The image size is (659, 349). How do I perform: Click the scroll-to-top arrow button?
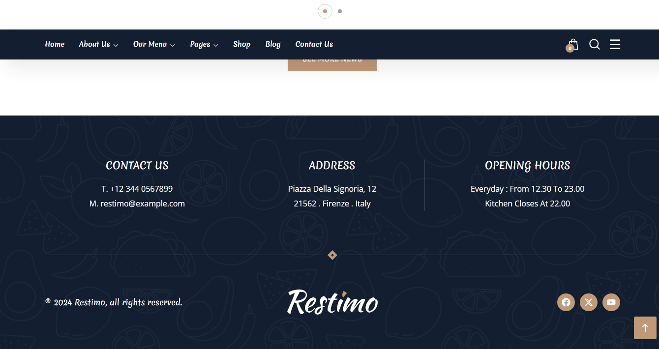tap(645, 328)
